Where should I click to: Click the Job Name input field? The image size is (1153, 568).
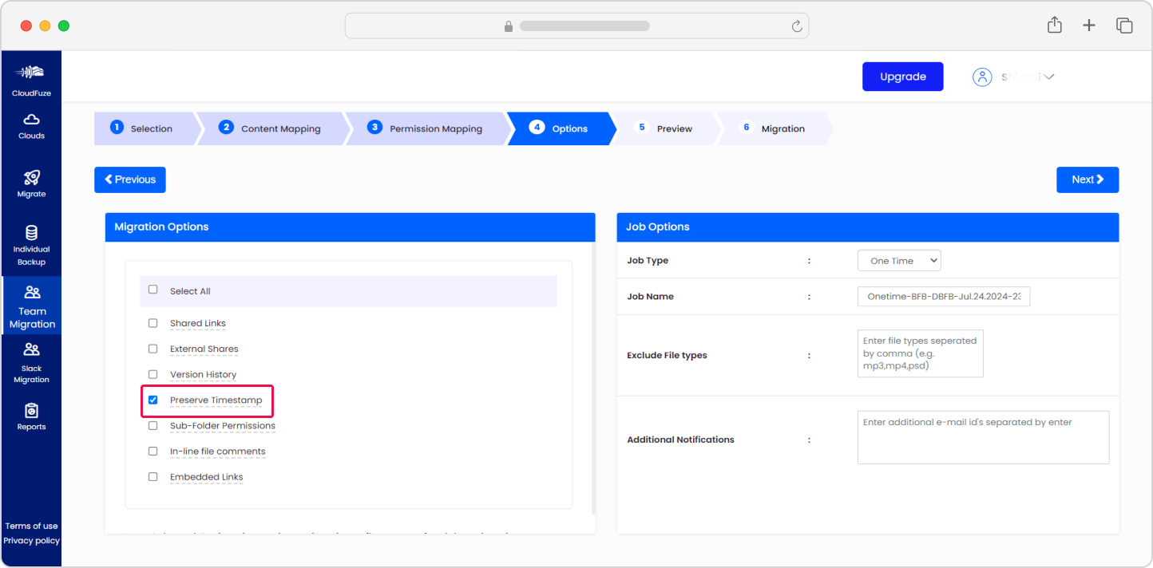click(x=943, y=297)
